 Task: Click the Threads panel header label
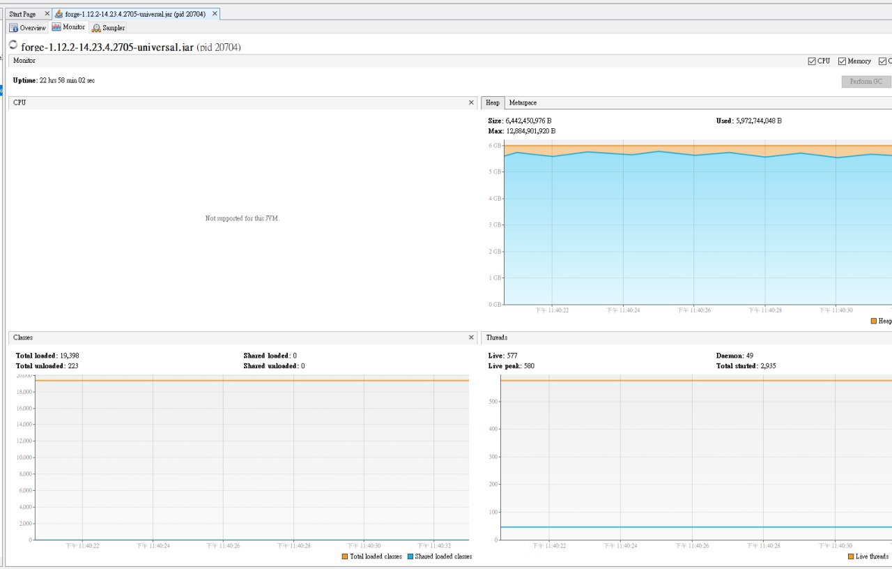pos(497,337)
